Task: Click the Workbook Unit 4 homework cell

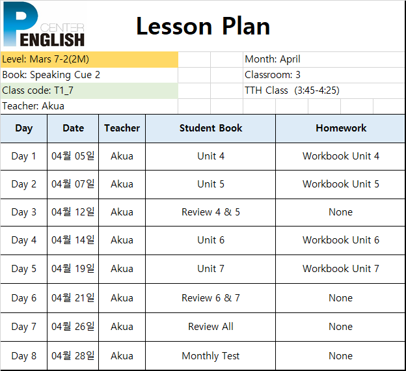Action: 340,156
